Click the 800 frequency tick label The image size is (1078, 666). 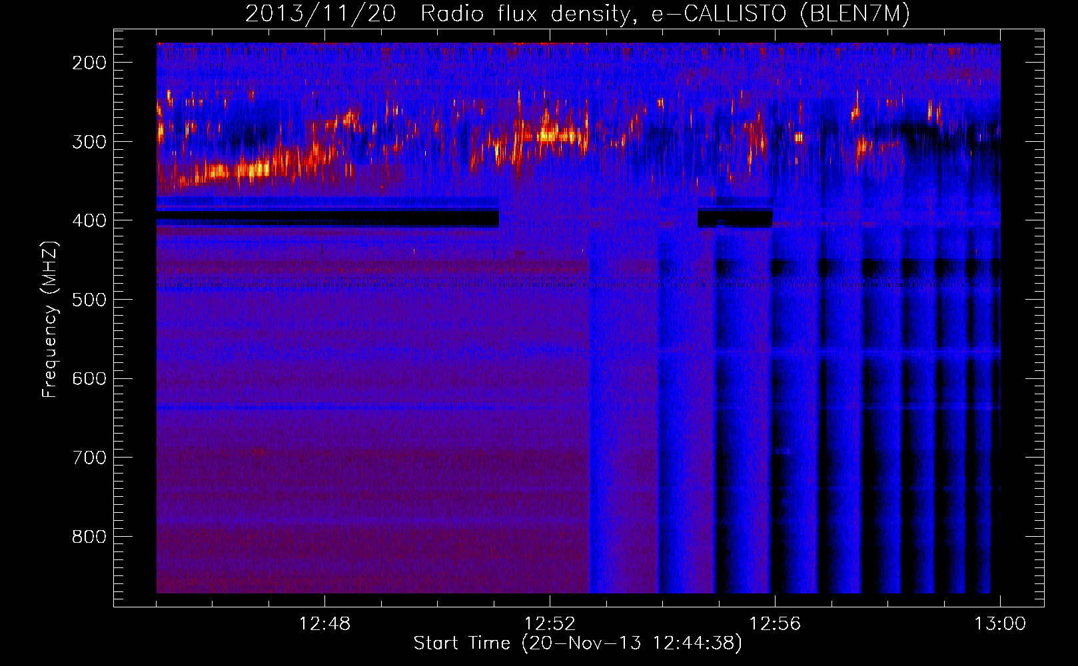point(89,537)
